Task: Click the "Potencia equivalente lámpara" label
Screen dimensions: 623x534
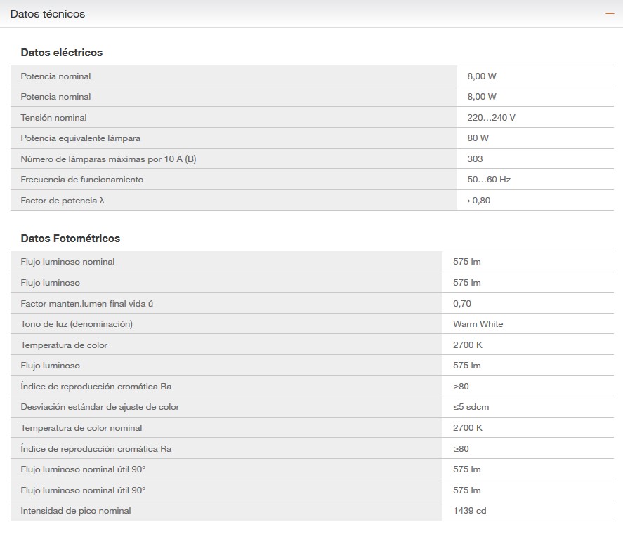Action: (x=81, y=138)
